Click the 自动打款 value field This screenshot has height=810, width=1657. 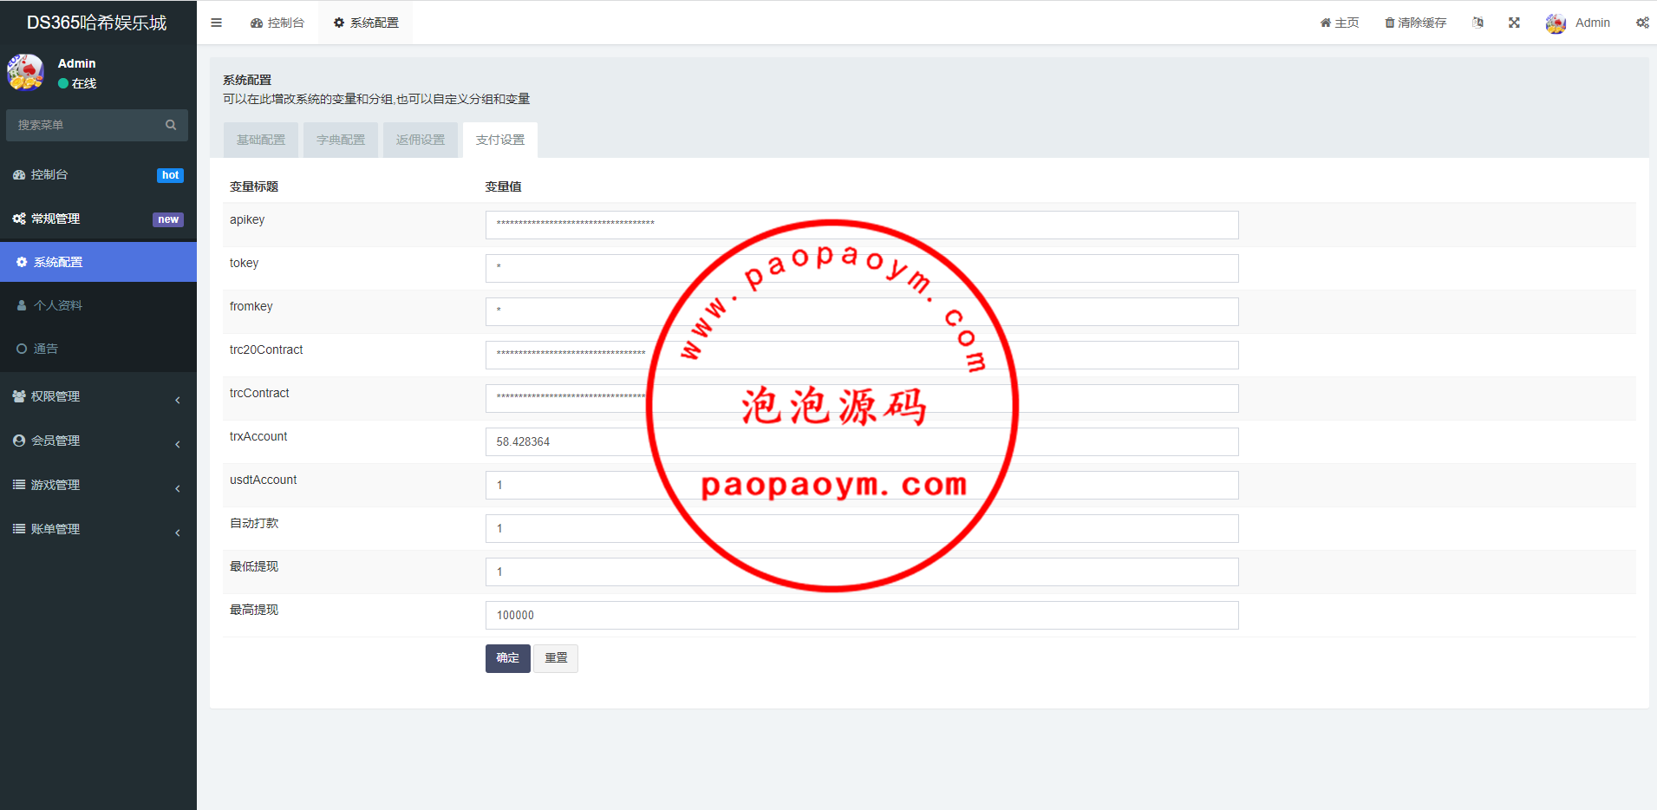click(862, 528)
